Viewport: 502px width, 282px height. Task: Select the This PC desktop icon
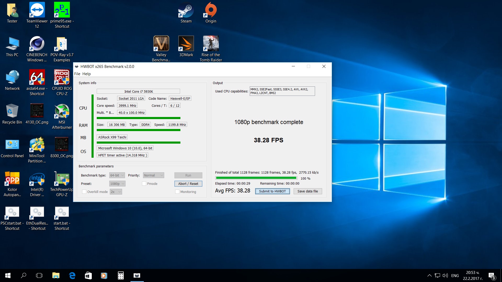pyautogui.click(x=12, y=47)
